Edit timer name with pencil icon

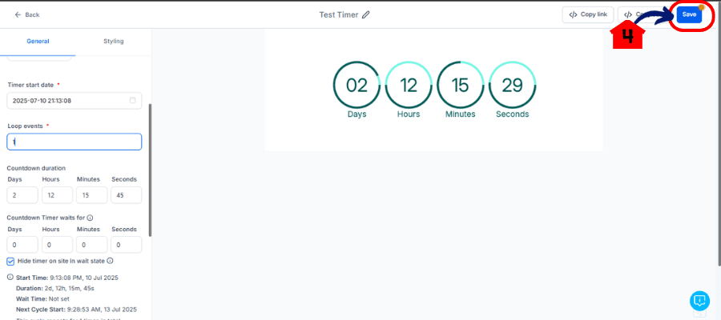(365, 14)
